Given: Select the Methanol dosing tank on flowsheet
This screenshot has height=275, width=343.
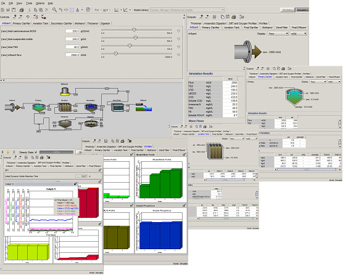Looking at the screenshot, I should pyautogui.click(x=65, y=91).
